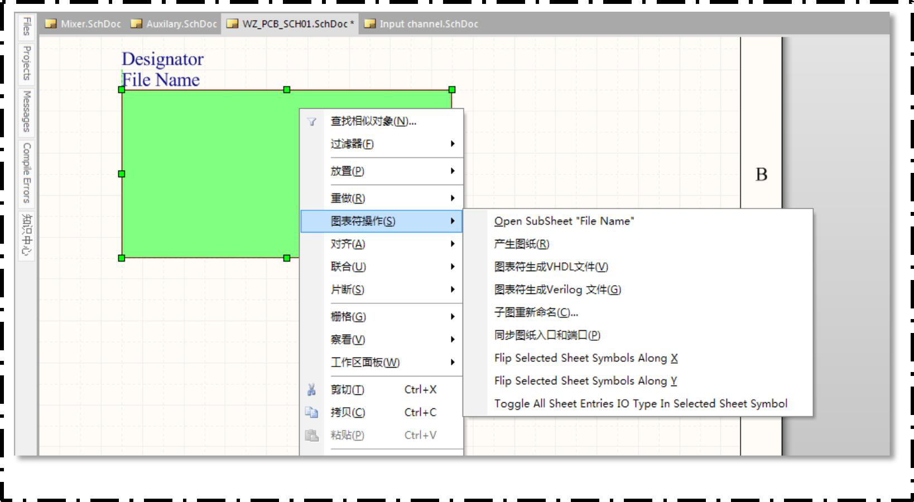
Task: Open the Projects side panel
Action: [x=27, y=63]
